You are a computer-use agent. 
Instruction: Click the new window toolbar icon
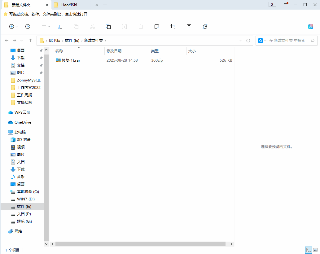pyautogui.click(x=157, y=27)
